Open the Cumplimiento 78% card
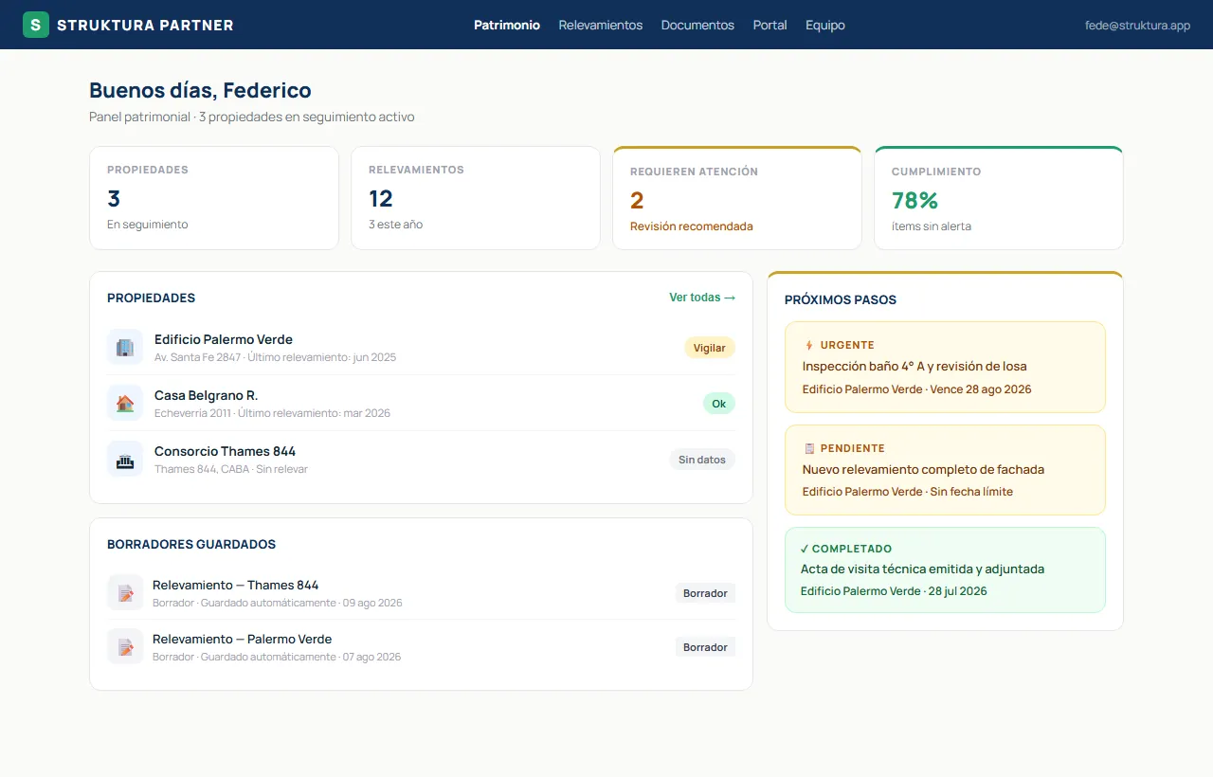 coord(999,198)
